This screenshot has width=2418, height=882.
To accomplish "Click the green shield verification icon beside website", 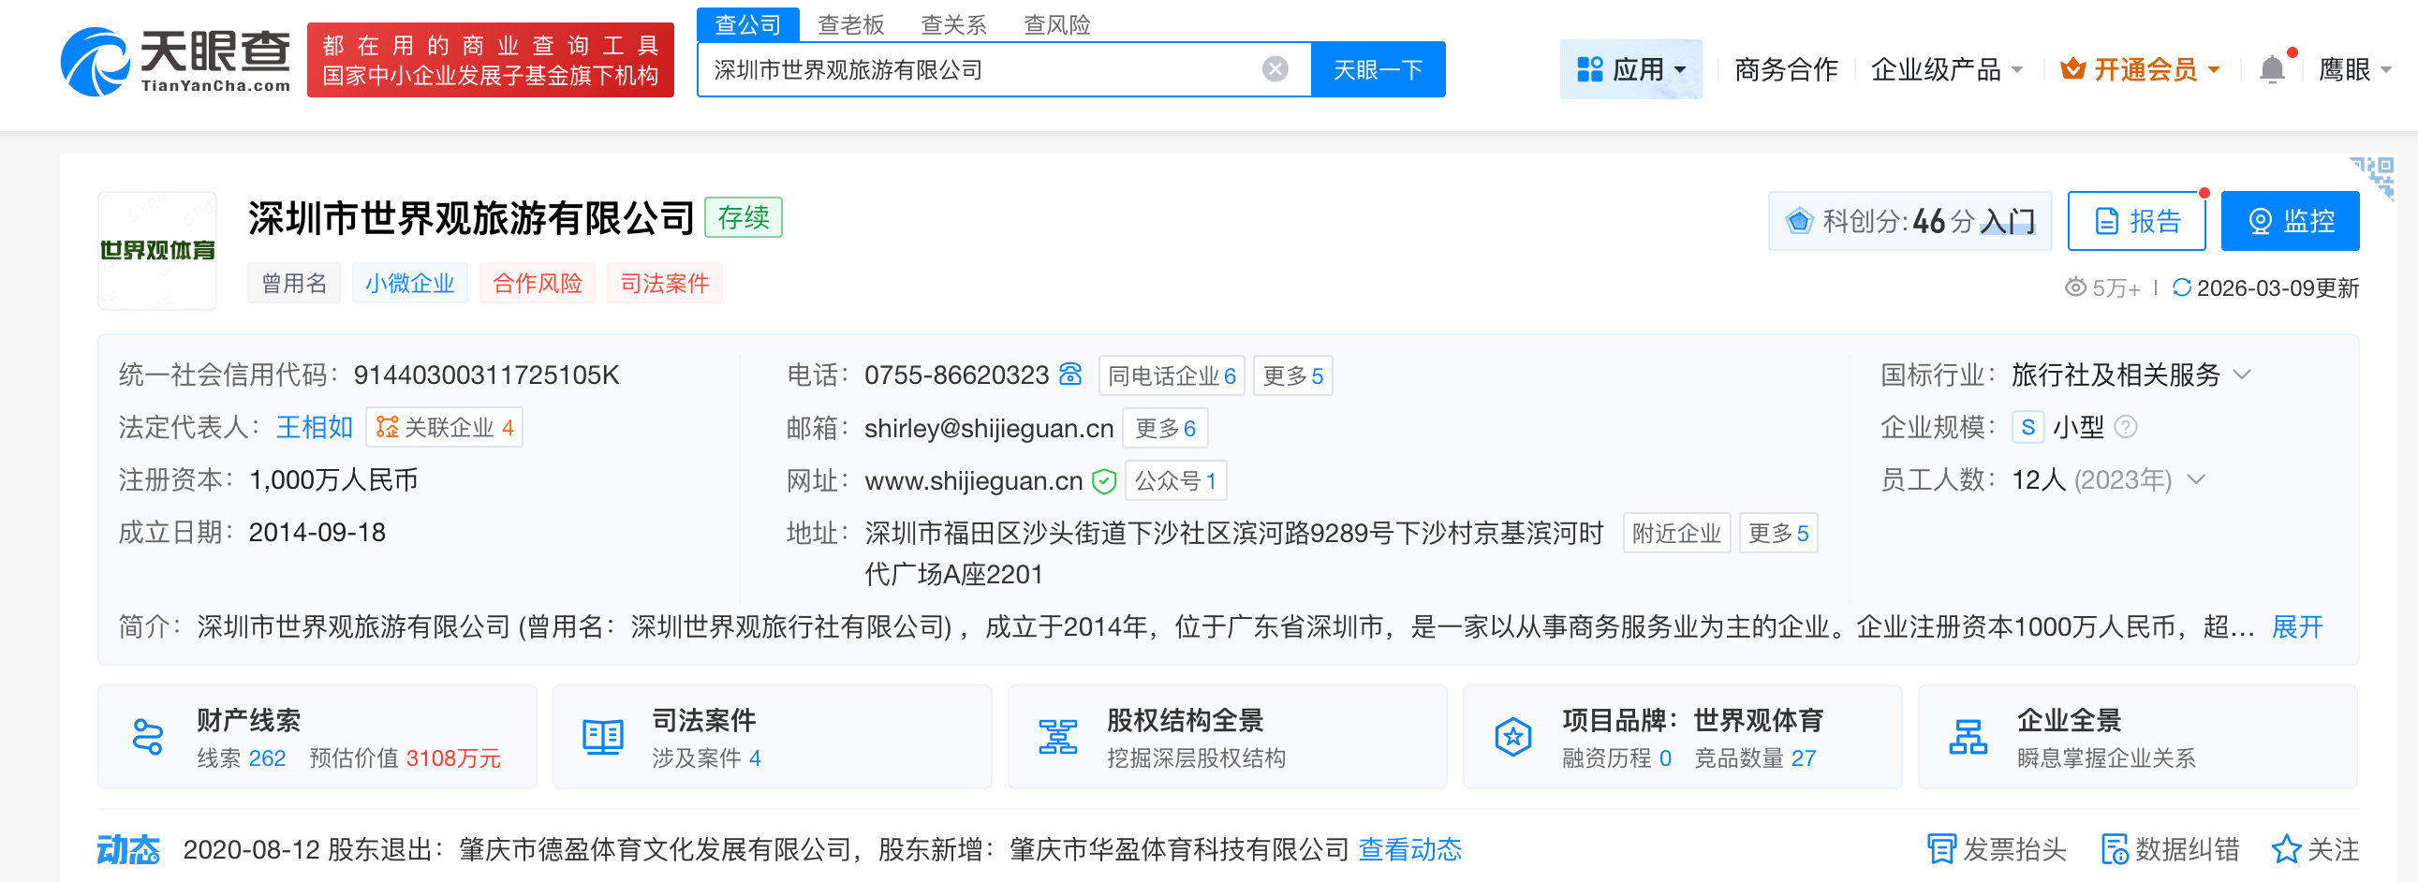I will pos(1104,481).
